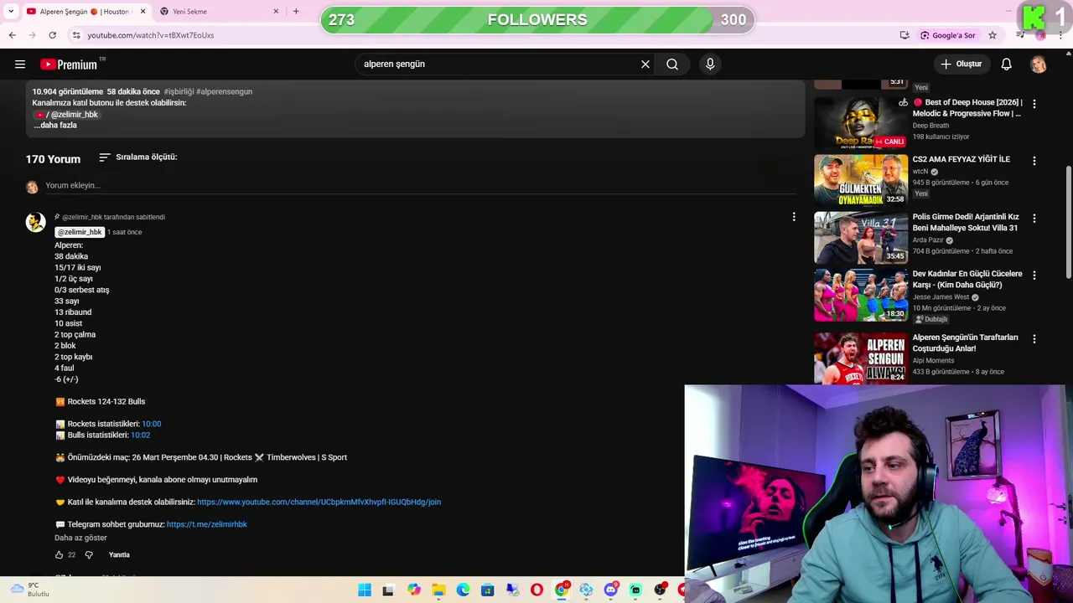1073x603 pixels.
Task: Open the media control icon in Chrome toolbar
Action: [1020, 35]
